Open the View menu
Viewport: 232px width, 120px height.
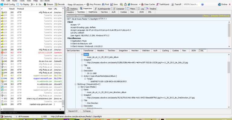29,1
